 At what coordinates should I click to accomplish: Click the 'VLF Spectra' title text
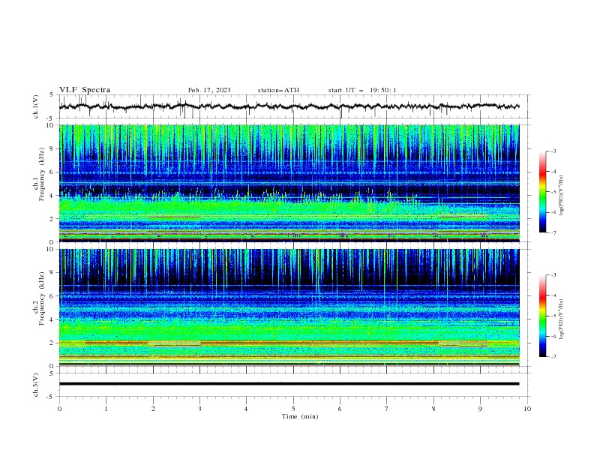85,90
